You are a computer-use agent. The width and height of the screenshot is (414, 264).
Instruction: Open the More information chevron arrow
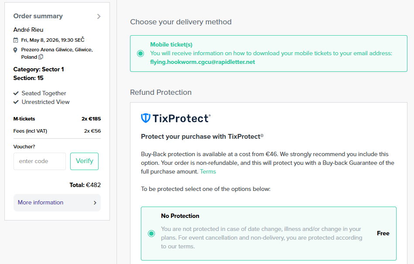coord(95,203)
